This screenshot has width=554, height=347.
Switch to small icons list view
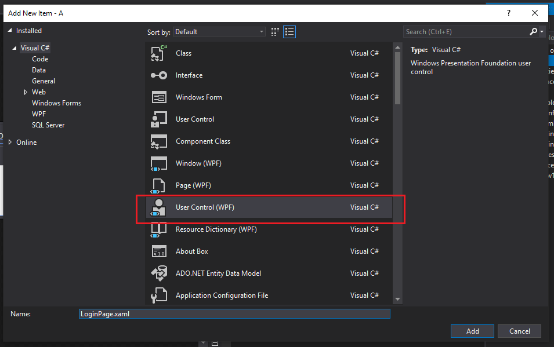click(289, 32)
